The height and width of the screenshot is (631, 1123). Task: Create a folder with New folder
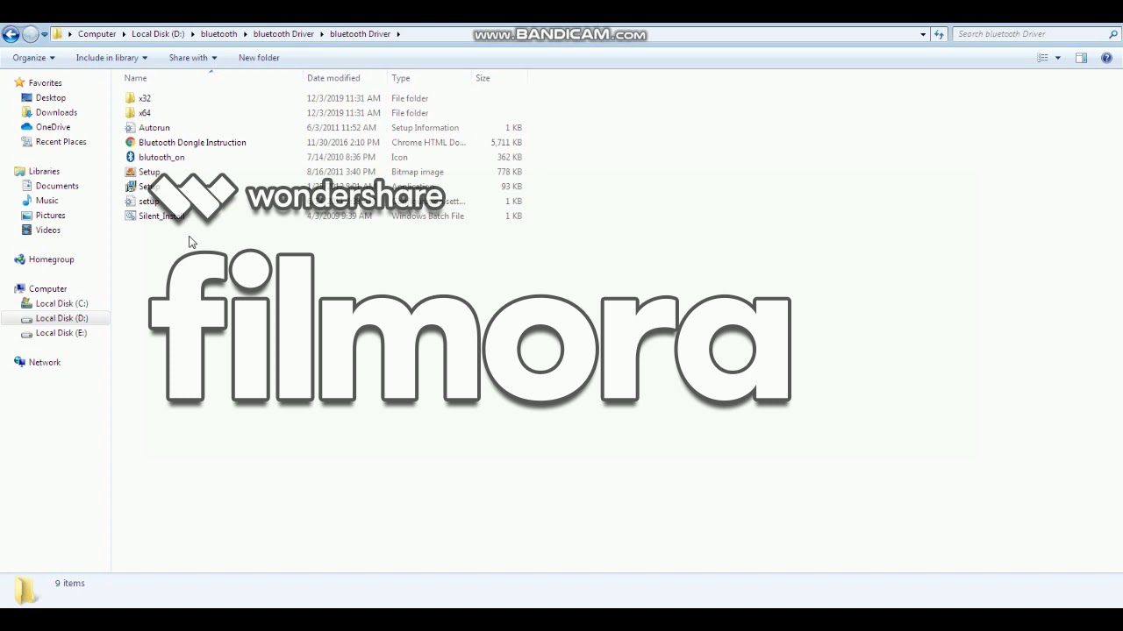(259, 58)
